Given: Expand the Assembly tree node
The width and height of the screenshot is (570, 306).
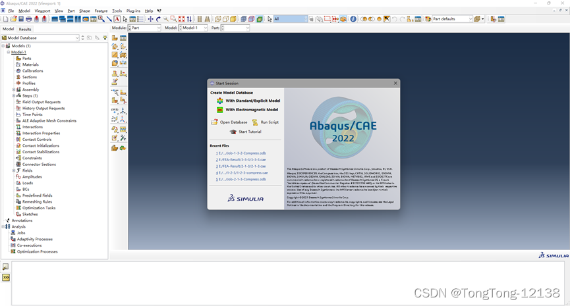Looking at the screenshot, I should (14, 89).
